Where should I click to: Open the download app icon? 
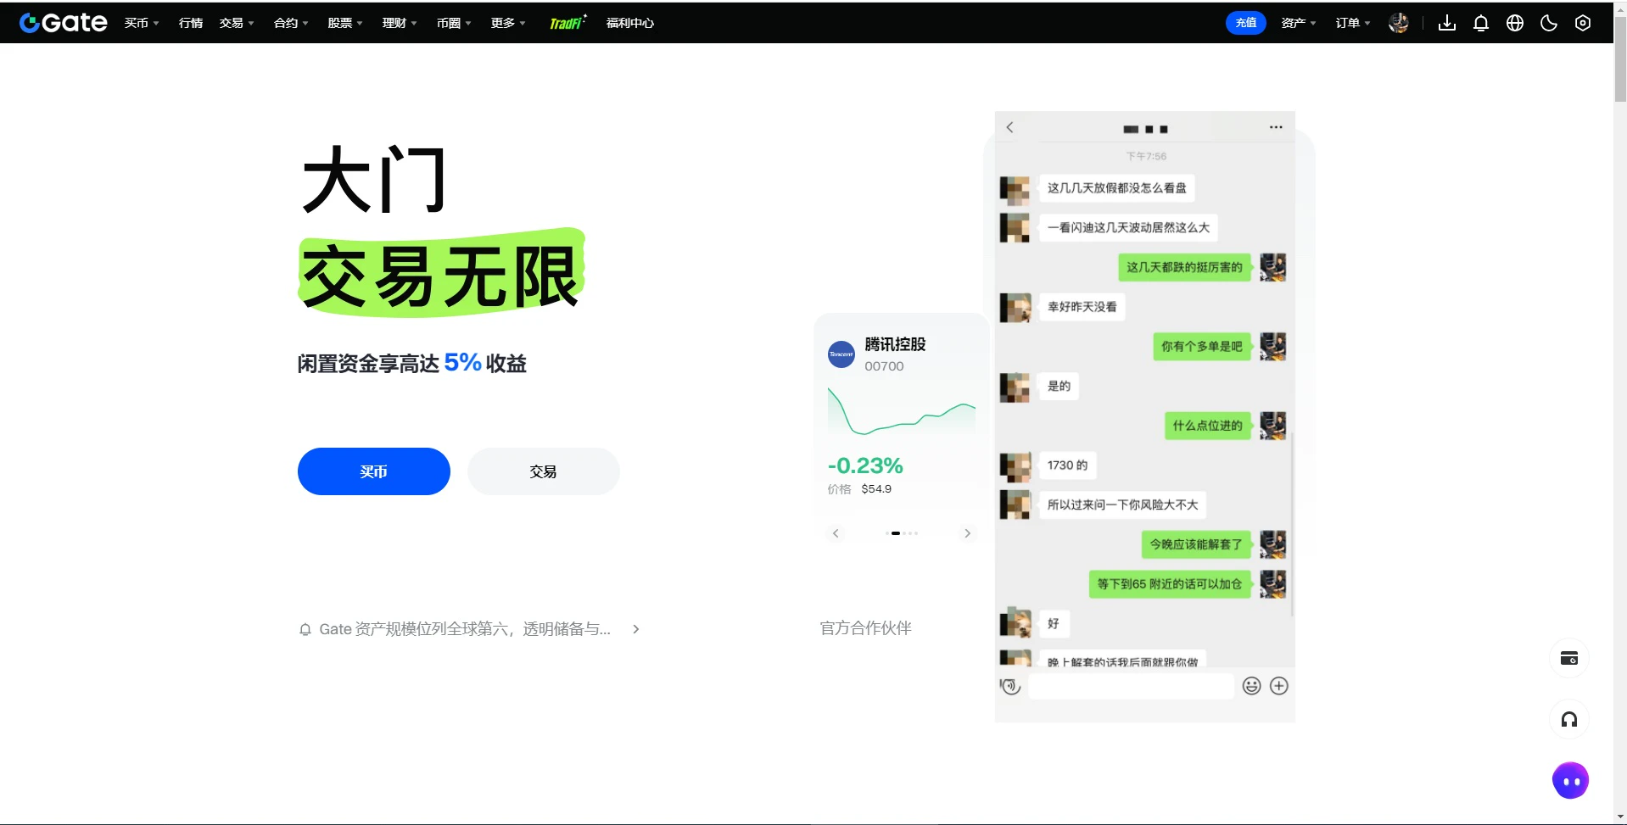[1447, 23]
